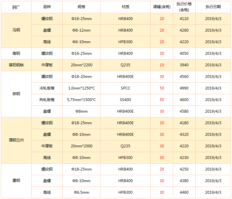Select 中厚板 in the 20mm*2000 row
Screen dimensions: 232x199
47,146
